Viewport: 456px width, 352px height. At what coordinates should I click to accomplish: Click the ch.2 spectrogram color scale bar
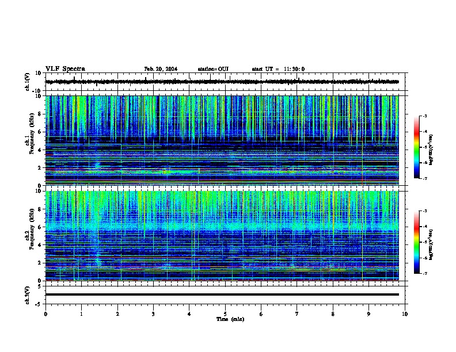(416, 242)
